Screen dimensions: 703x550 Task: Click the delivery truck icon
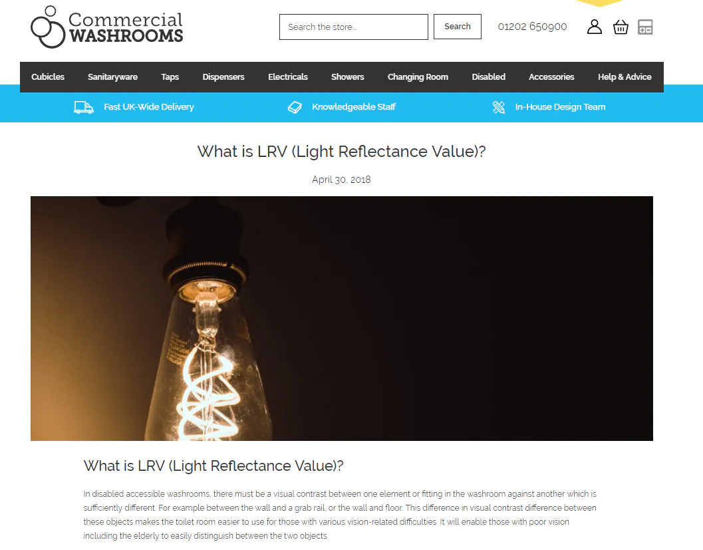click(x=84, y=107)
